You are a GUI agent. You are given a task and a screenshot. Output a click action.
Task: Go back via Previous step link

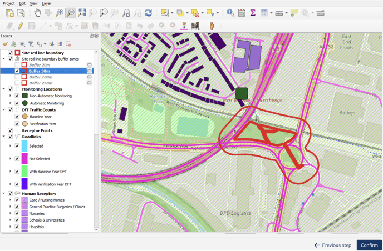[332, 245]
